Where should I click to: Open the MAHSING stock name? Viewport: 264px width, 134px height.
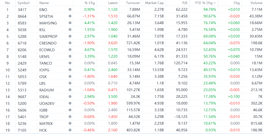(48, 23)
